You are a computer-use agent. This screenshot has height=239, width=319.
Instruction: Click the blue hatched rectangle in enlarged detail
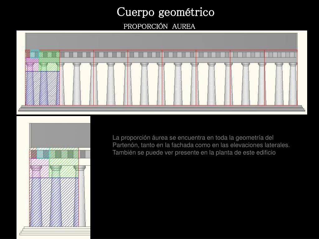[x=54, y=202]
